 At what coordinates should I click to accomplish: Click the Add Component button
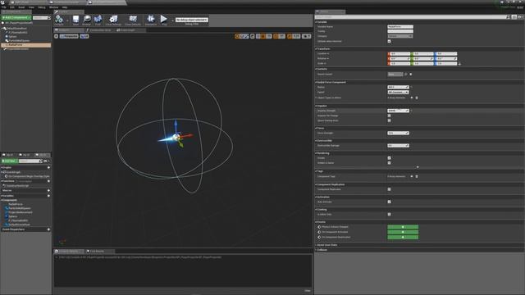16,17
